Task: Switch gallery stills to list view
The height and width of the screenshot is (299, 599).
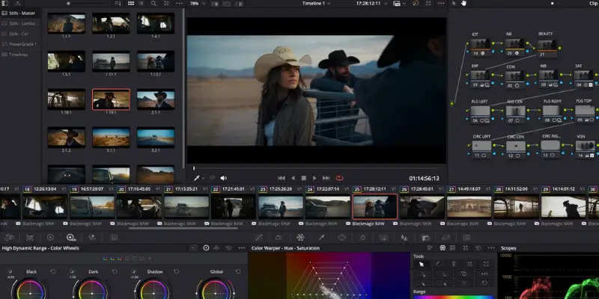Action: tap(142, 4)
